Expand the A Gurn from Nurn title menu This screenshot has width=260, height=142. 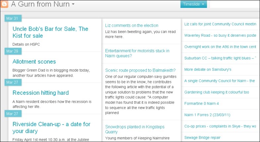click(73, 4)
